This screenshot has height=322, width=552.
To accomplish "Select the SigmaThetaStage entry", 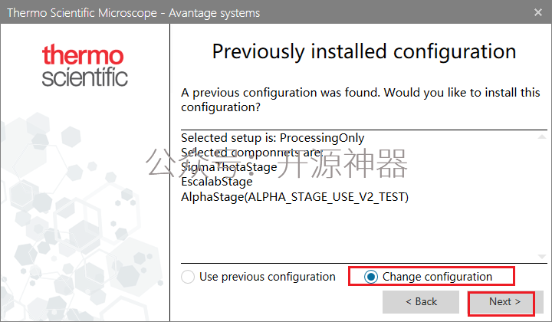I will (x=228, y=167).
